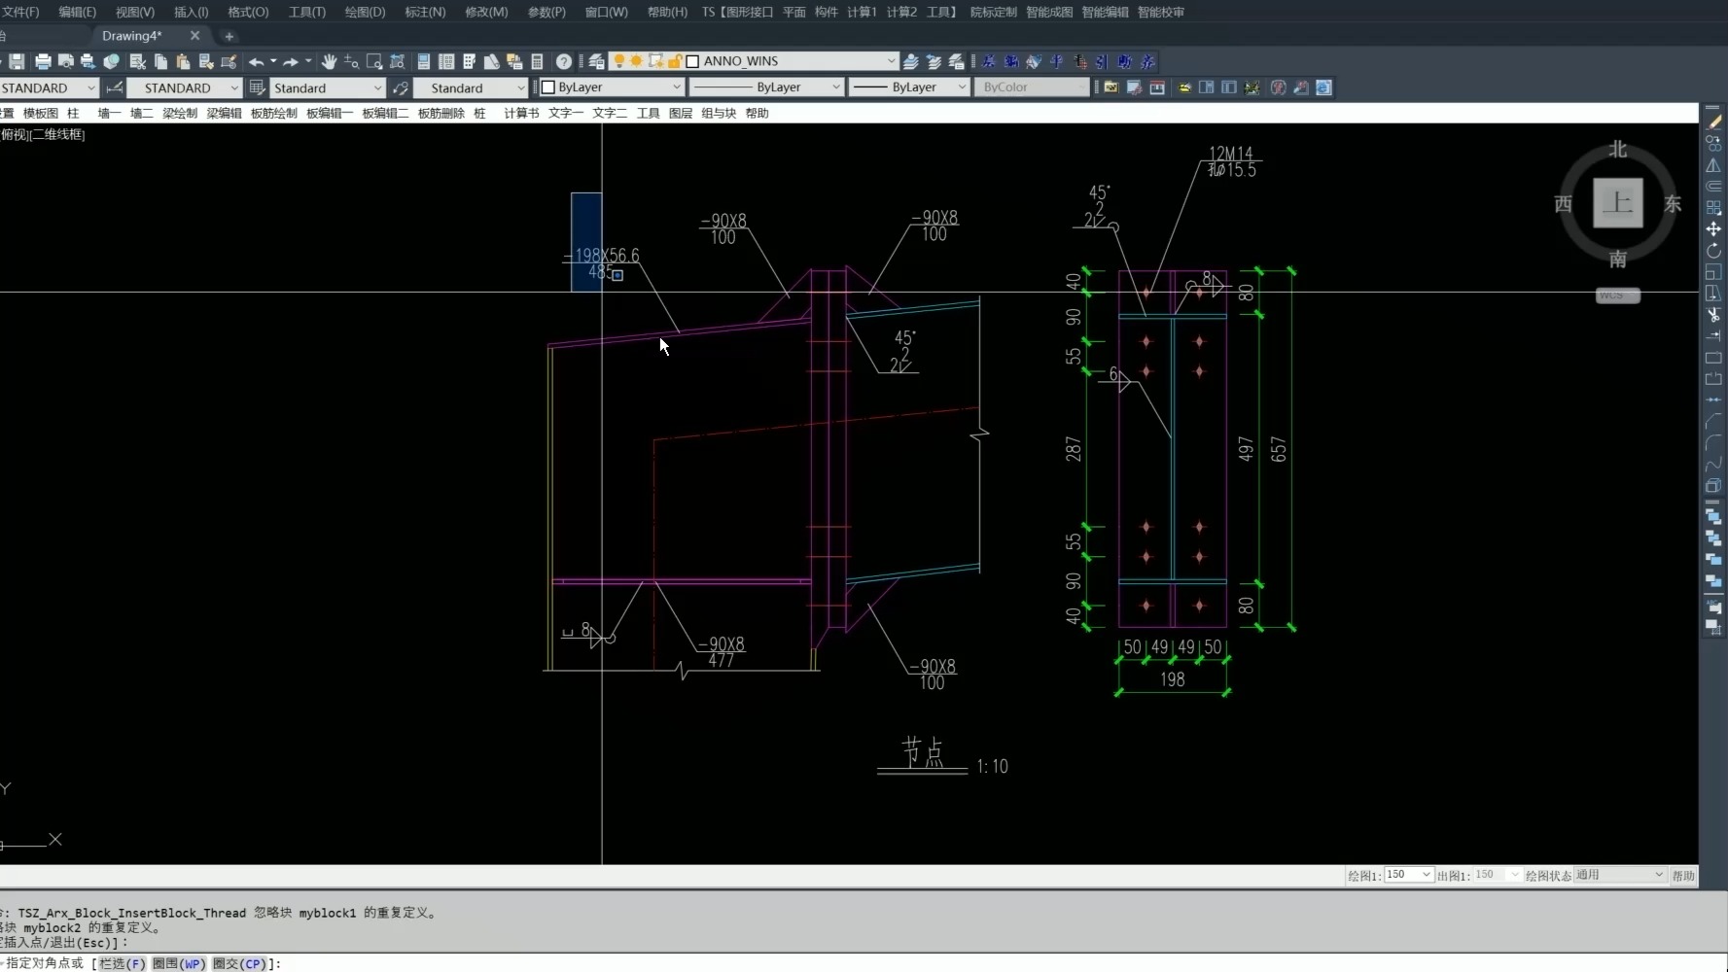1728x972 pixels.
Task: Select the 栏选(F) command option
Action: tap(120, 963)
